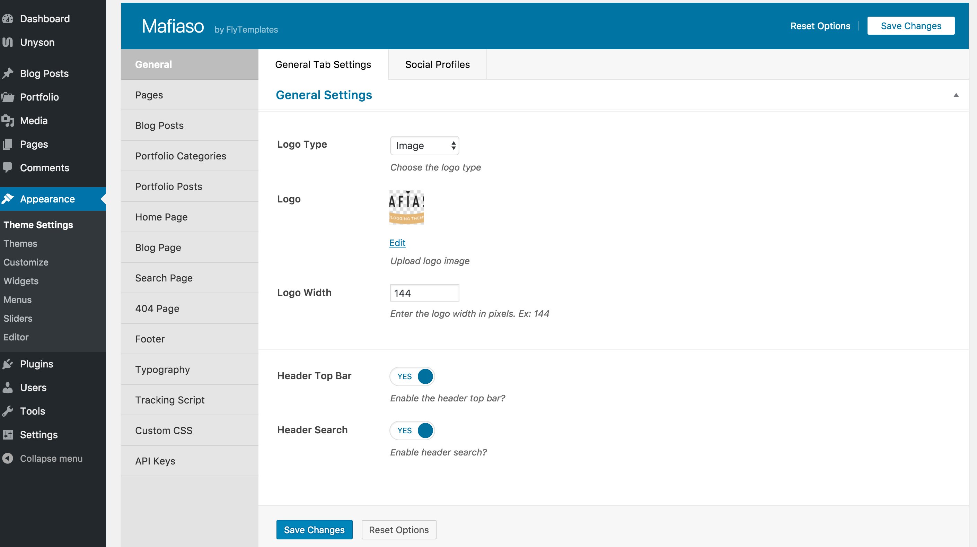The width and height of the screenshot is (977, 547).
Task: Click the Collapse menu arrow icon
Action: pyautogui.click(x=8, y=458)
